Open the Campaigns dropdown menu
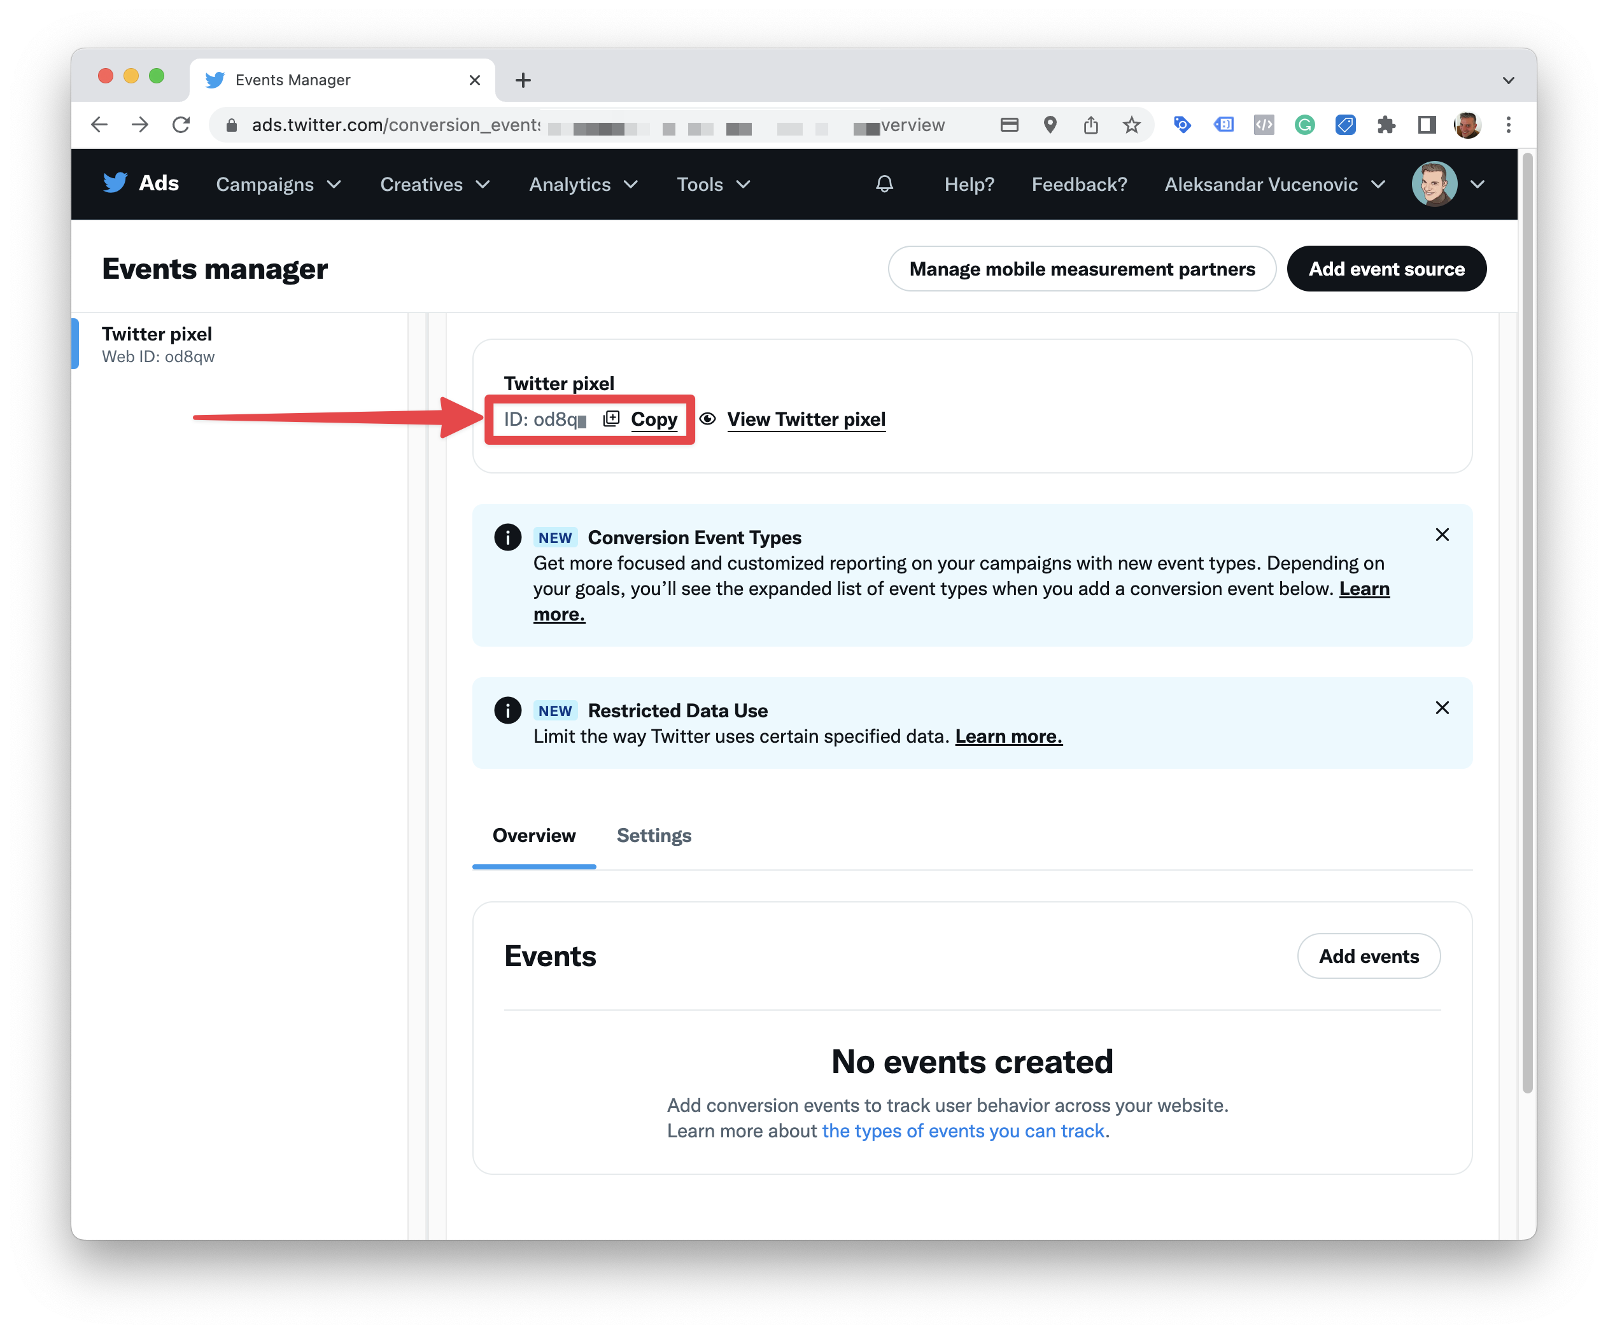This screenshot has width=1608, height=1334. pyautogui.click(x=279, y=185)
